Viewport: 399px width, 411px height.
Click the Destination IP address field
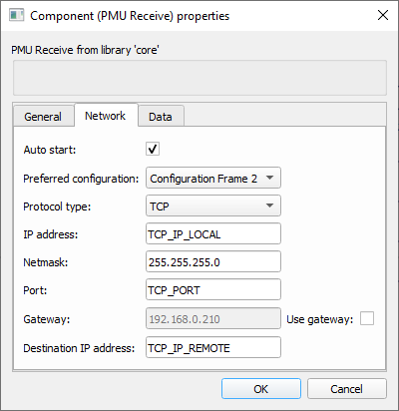[x=213, y=347]
